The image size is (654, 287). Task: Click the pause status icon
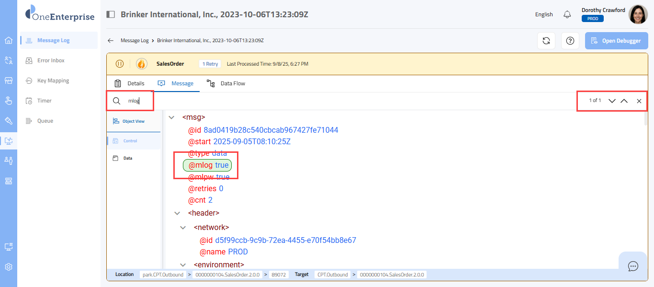[x=120, y=64]
